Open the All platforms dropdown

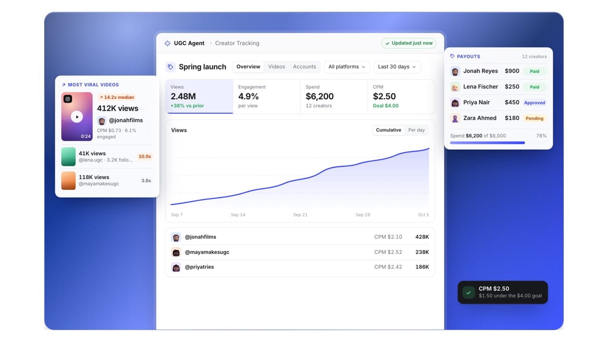pos(347,67)
